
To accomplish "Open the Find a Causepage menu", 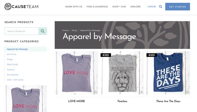I will 97,7.
